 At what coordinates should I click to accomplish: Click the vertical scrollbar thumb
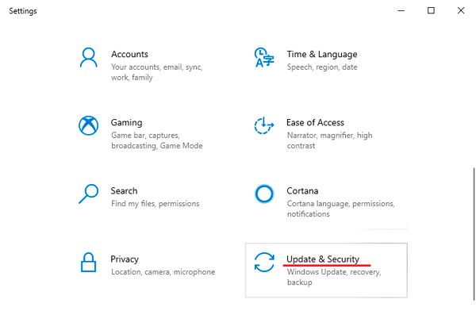[x=474, y=234]
